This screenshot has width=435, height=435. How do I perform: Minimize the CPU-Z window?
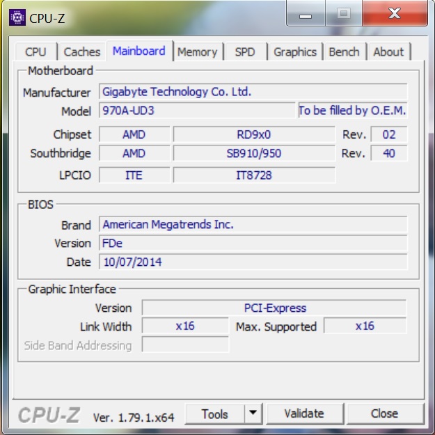306,14
